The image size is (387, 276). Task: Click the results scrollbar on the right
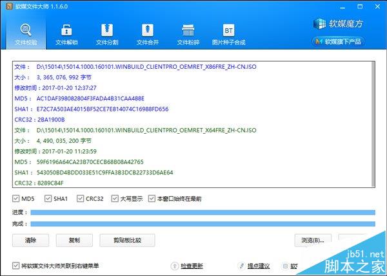point(373,124)
